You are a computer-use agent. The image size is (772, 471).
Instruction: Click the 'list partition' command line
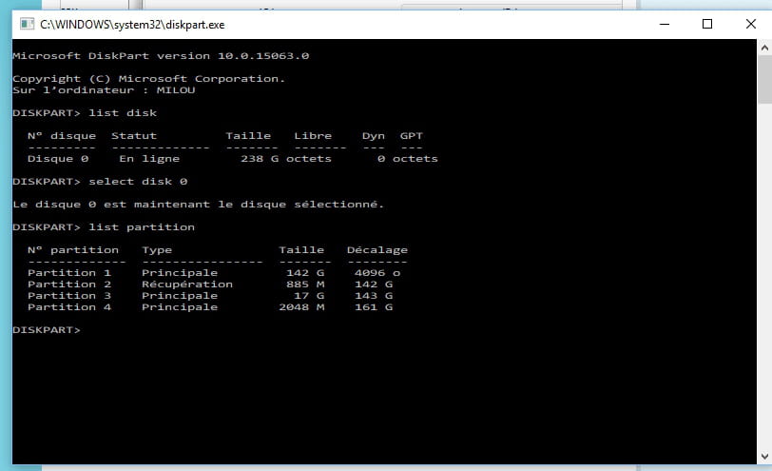104,227
